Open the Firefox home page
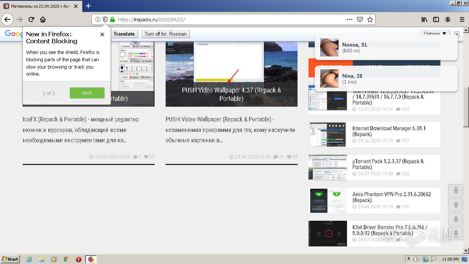The height and width of the screenshot is (264, 469). click(43, 19)
